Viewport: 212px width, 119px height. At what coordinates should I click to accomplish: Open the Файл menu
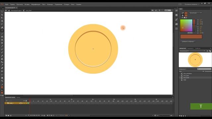click(7, 4)
